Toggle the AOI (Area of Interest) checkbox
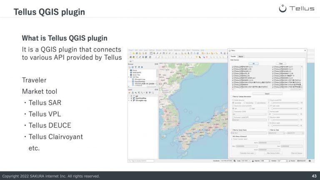The width and height of the screenshot is (320, 180). coord(231,136)
